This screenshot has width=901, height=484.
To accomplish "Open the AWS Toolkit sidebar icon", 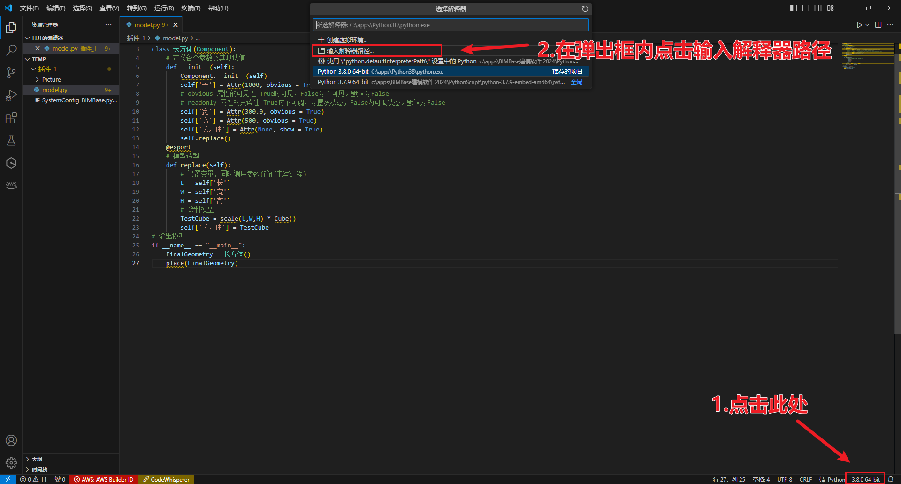I will pyautogui.click(x=11, y=185).
